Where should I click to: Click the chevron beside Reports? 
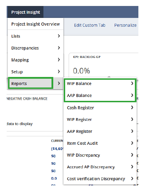59,83
